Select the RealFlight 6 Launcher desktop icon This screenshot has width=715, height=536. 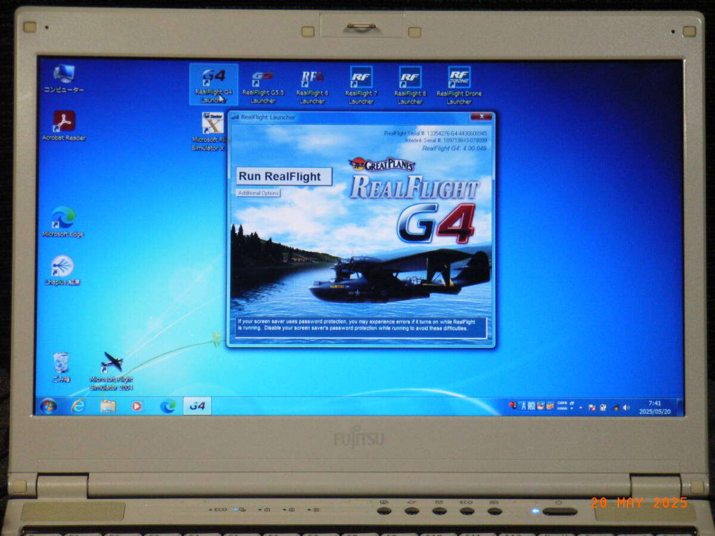(x=312, y=85)
